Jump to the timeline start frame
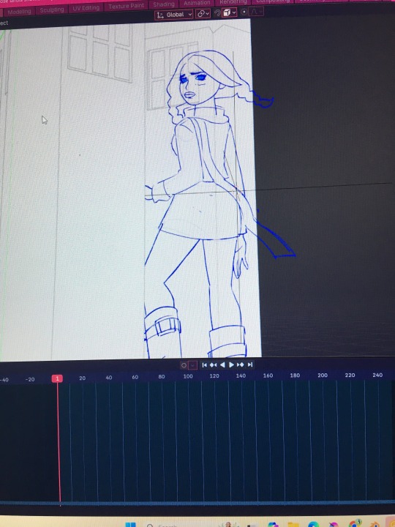The image size is (395, 527). point(205,365)
